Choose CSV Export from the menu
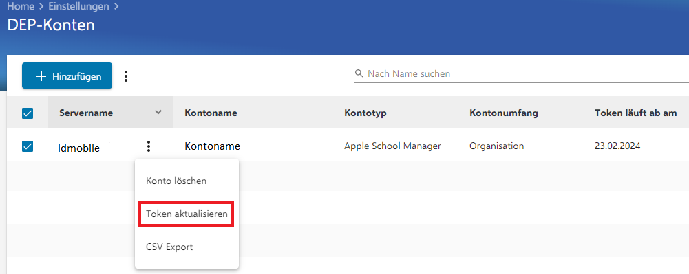This screenshot has width=689, height=274. tap(169, 247)
